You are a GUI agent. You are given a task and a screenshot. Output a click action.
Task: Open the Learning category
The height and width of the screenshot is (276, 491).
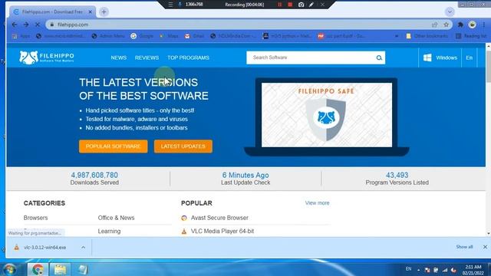[109, 232]
